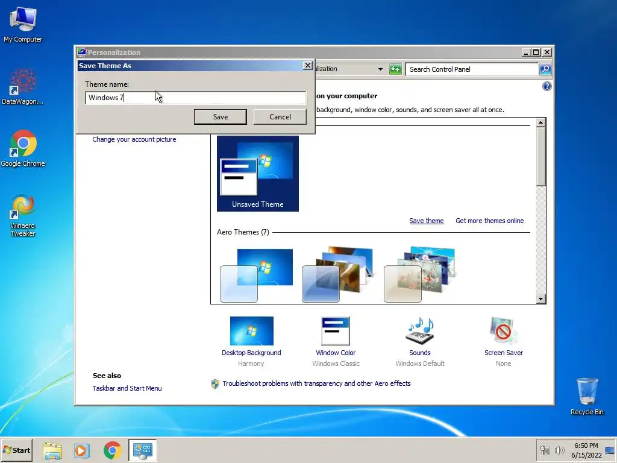The width and height of the screenshot is (617, 463).
Task: Maximize the Personalization window
Action: tap(536, 52)
